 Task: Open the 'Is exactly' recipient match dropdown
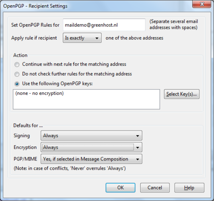(x=82, y=38)
